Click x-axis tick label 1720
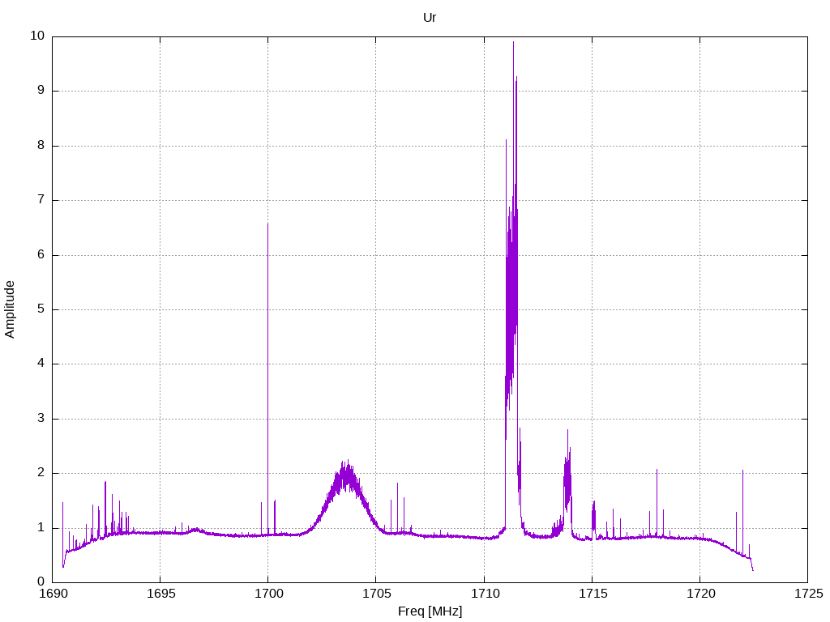Image resolution: width=830 pixels, height=622 pixels. 700,594
